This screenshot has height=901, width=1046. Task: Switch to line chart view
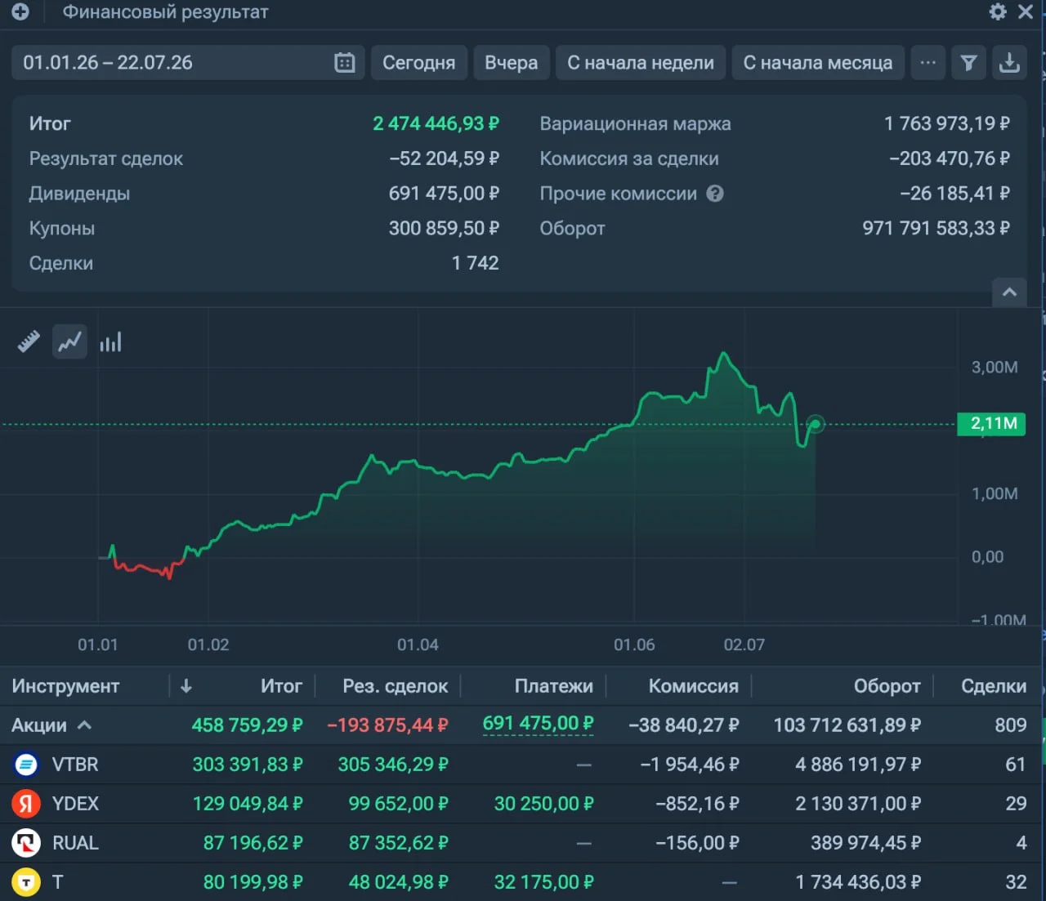tap(69, 341)
